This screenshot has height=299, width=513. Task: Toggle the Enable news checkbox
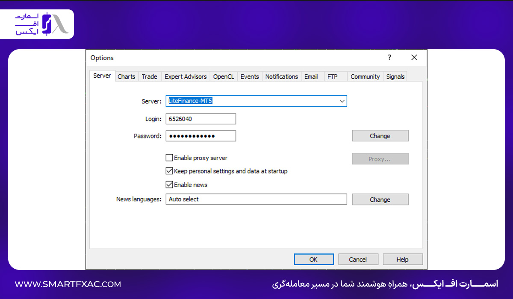click(x=169, y=185)
